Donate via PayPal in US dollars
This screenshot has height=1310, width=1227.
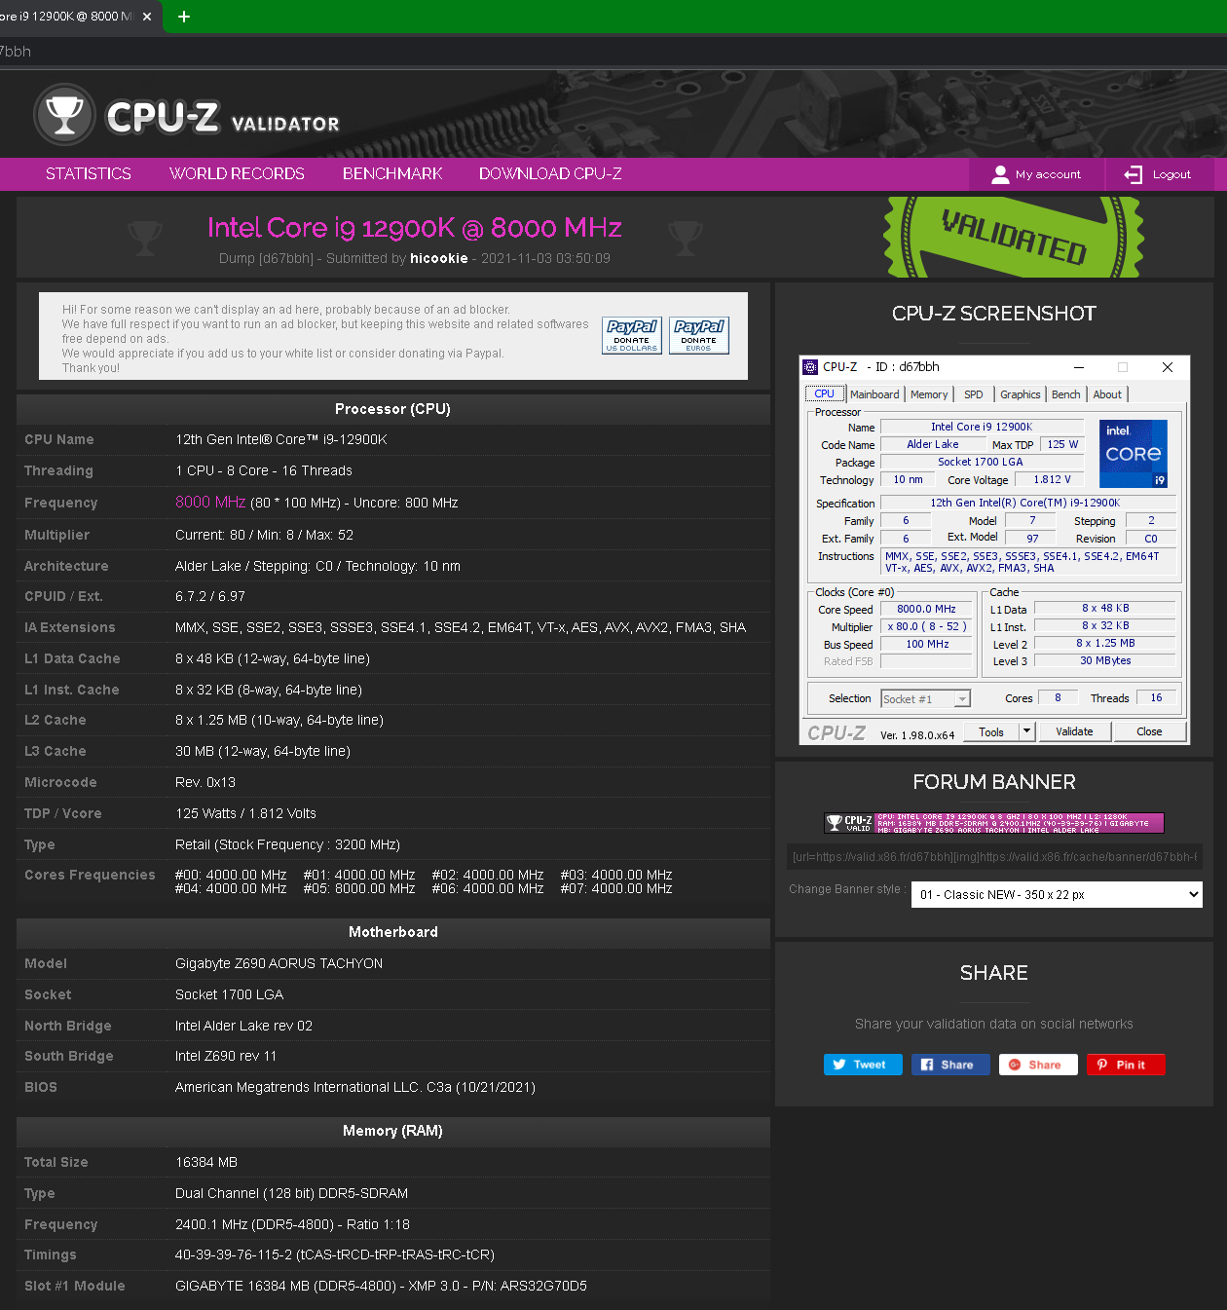coord(631,335)
